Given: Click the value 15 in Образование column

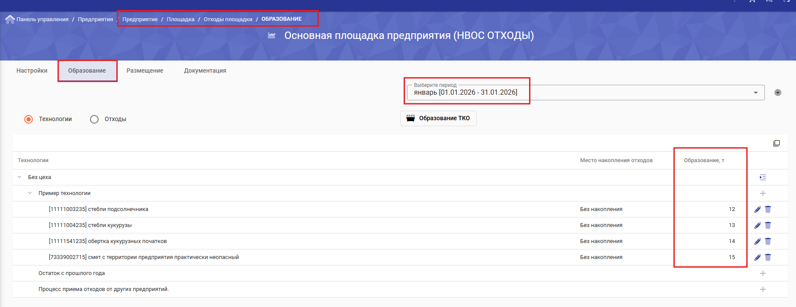Looking at the screenshot, I should tap(732, 257).
